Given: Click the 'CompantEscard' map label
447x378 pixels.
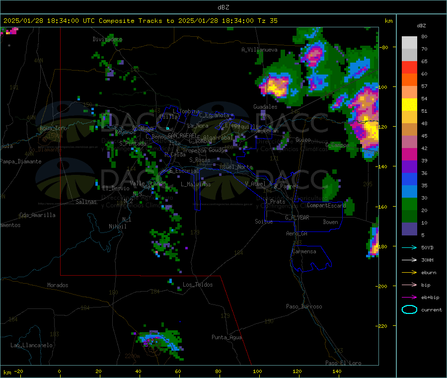Looking at the screenshot, I should click(x=326, y=205).
